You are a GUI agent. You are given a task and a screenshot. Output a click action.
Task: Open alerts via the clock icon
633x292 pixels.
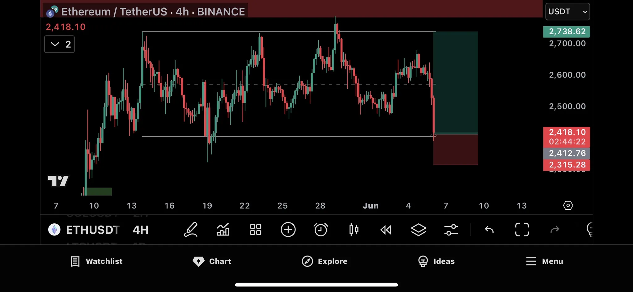pyautogui.click(x=321, y=230)
